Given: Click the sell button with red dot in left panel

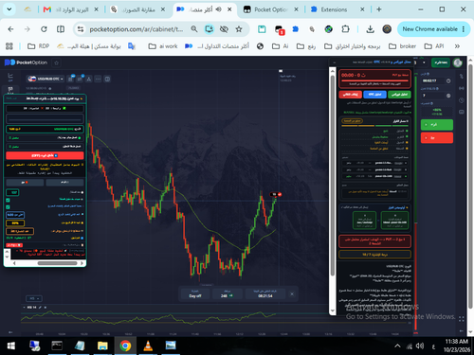Looking at the screenshot, I should pos(25,183).
